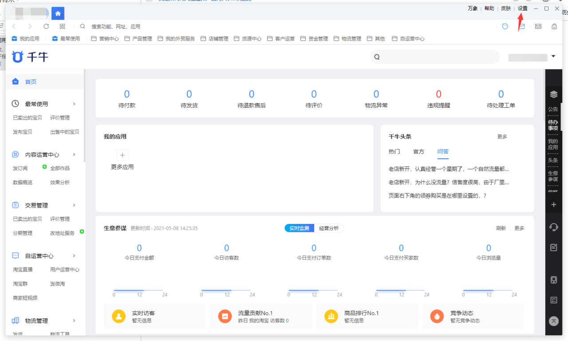Click 刷新 in 生意参谋 panel
The height and width of the screenshot is (341, 568).
click(x=501, y=228)
